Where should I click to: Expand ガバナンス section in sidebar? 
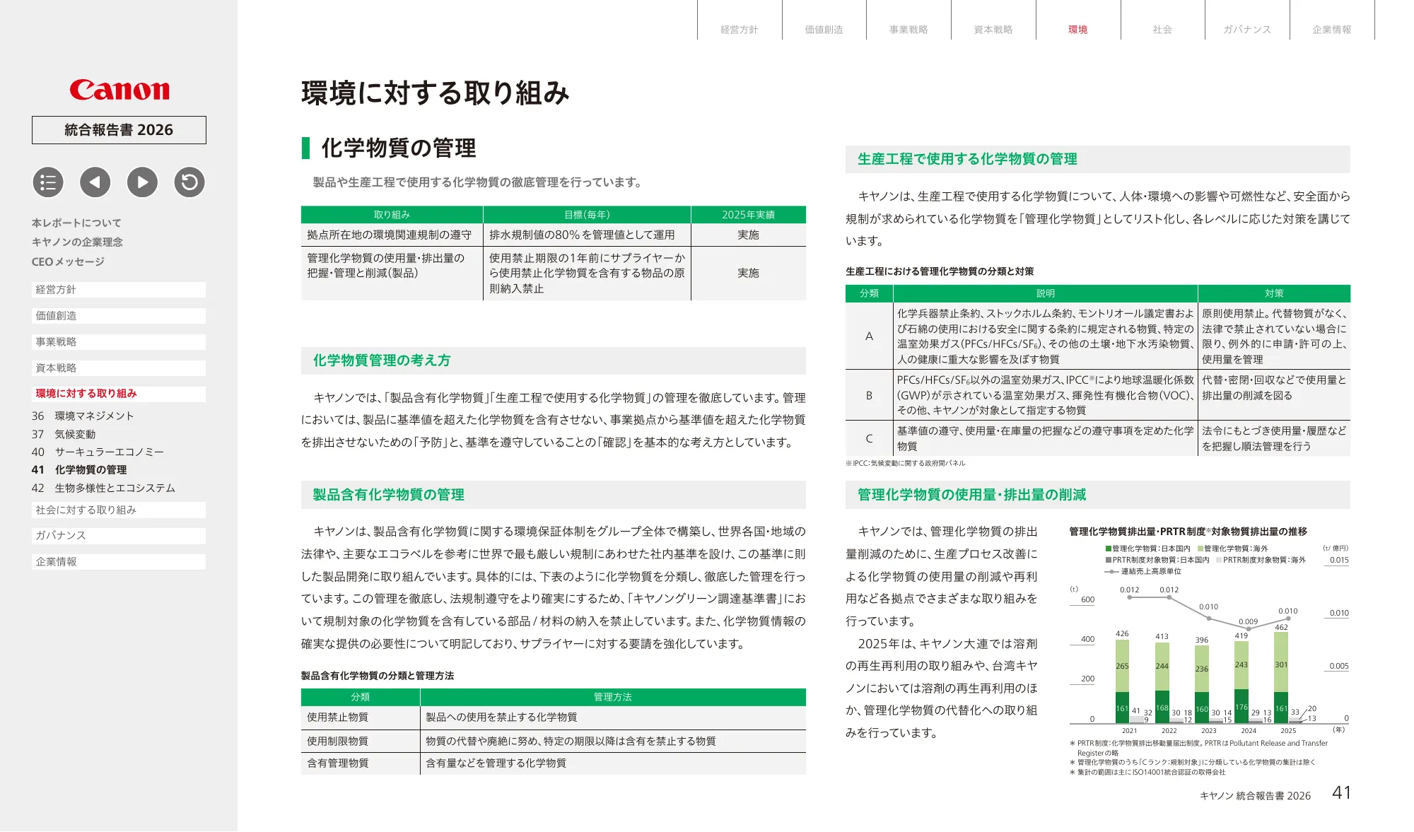tap(119, 536)
